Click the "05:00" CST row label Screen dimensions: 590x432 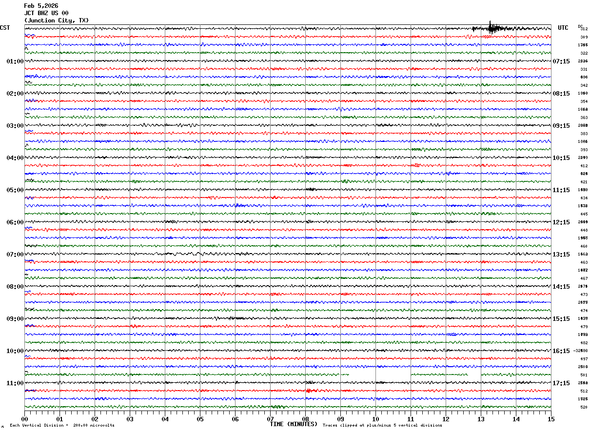[15, 190]
